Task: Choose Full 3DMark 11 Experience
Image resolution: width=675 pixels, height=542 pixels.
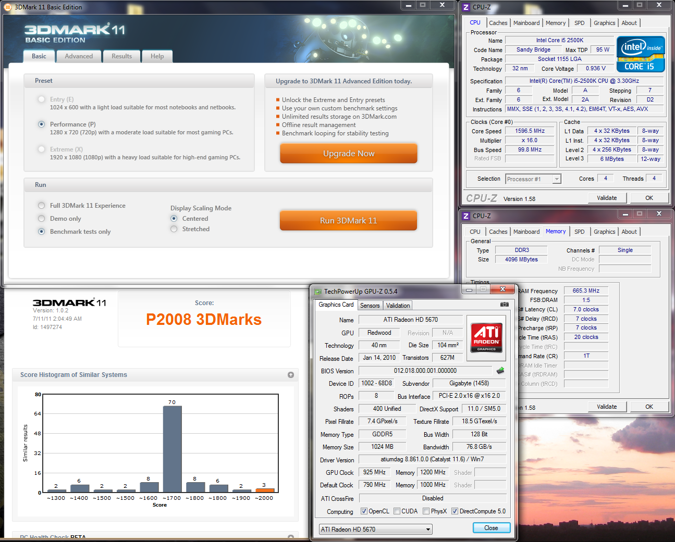Action: 41,206
